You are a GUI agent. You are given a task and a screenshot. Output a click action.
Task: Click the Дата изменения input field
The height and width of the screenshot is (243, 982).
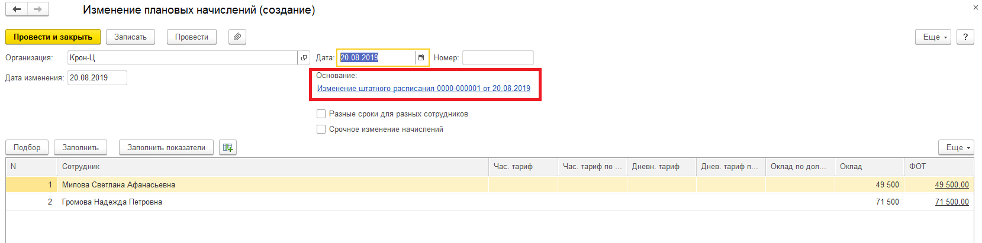coord(97,77)
